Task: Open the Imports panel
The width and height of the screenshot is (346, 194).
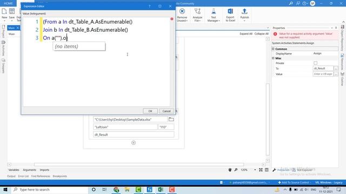Action: (44, 170)
